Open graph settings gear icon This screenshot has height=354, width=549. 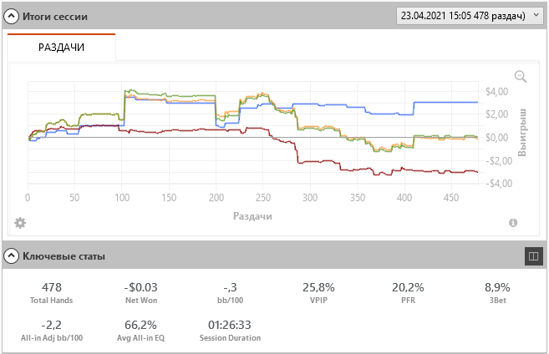(x=20, y=223)
